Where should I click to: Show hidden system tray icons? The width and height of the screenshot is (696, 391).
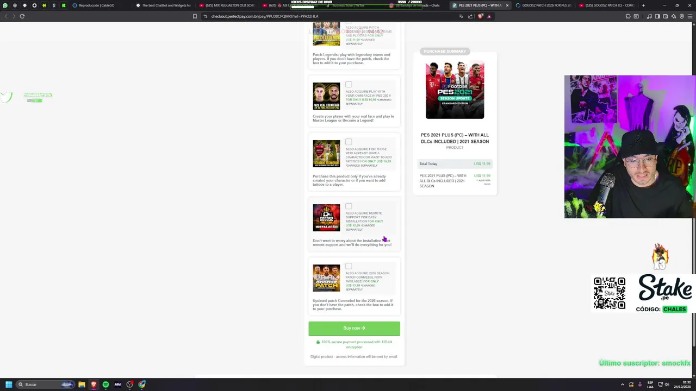pyautogui.click(x=623, y=384)
